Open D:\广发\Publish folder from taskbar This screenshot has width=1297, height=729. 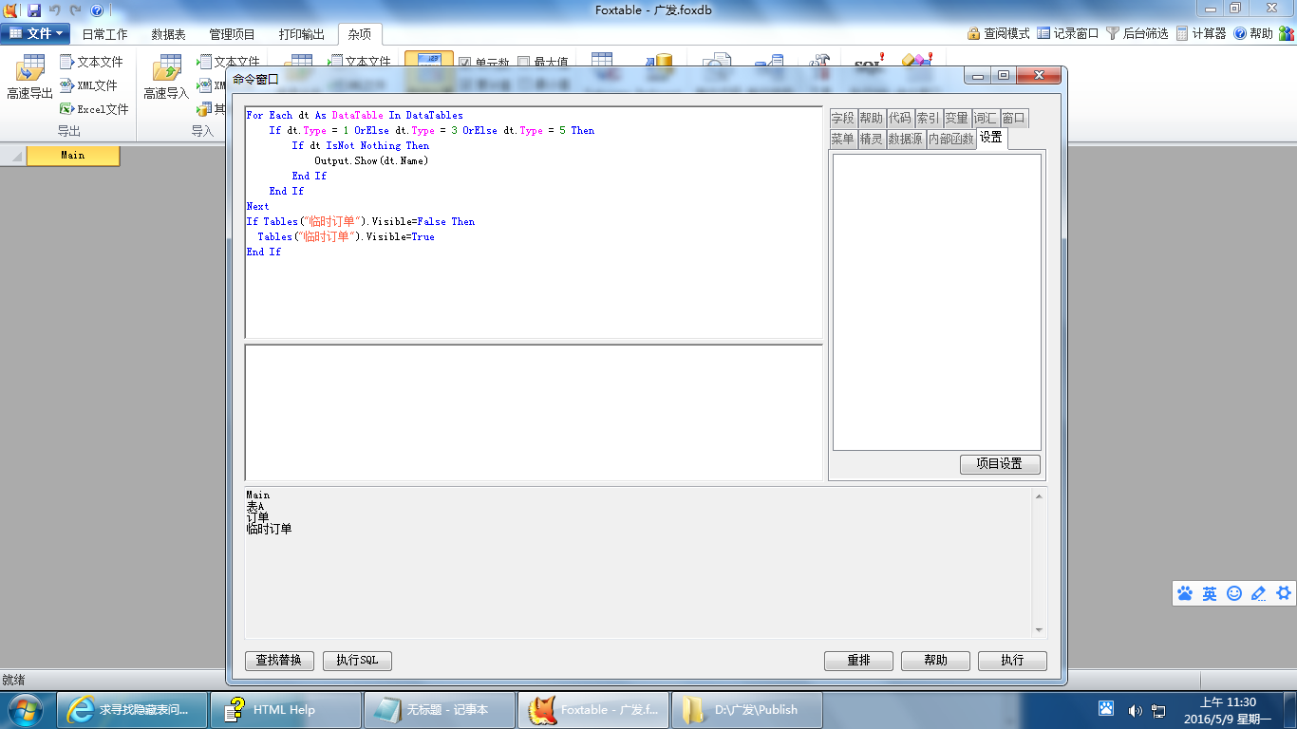[x=747, y=710]
